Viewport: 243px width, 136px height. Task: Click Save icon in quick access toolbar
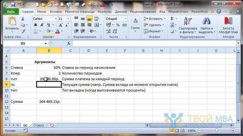click(13, 5)
